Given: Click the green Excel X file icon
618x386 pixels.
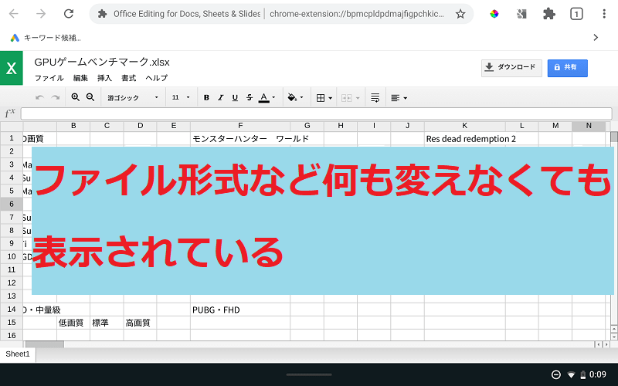Looking at the screenshot, I should (x=12, y=68).
